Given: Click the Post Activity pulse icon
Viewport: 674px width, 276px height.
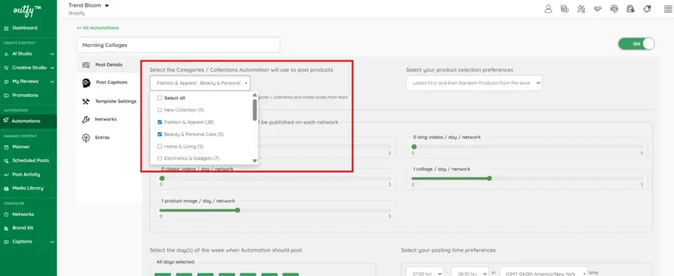Looking at the screenshot, I should 6,174.
